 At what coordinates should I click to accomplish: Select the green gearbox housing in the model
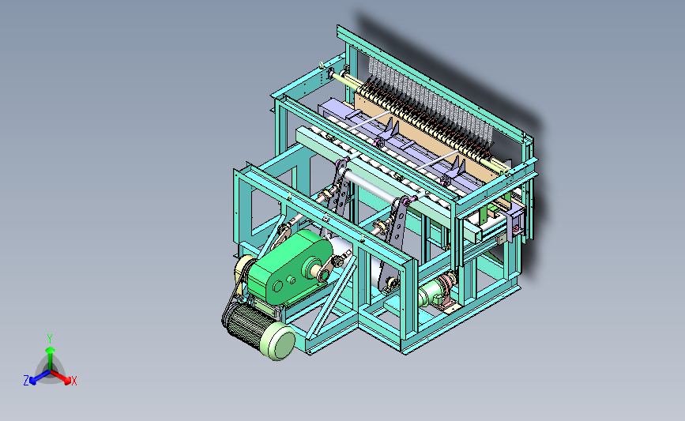(x=289, y=267)
